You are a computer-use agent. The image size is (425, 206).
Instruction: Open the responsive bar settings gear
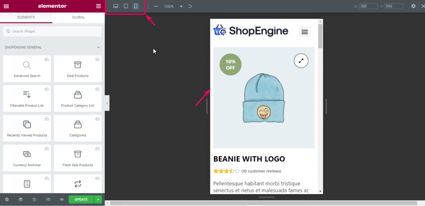pyautogui.click(x=413, y=6)
